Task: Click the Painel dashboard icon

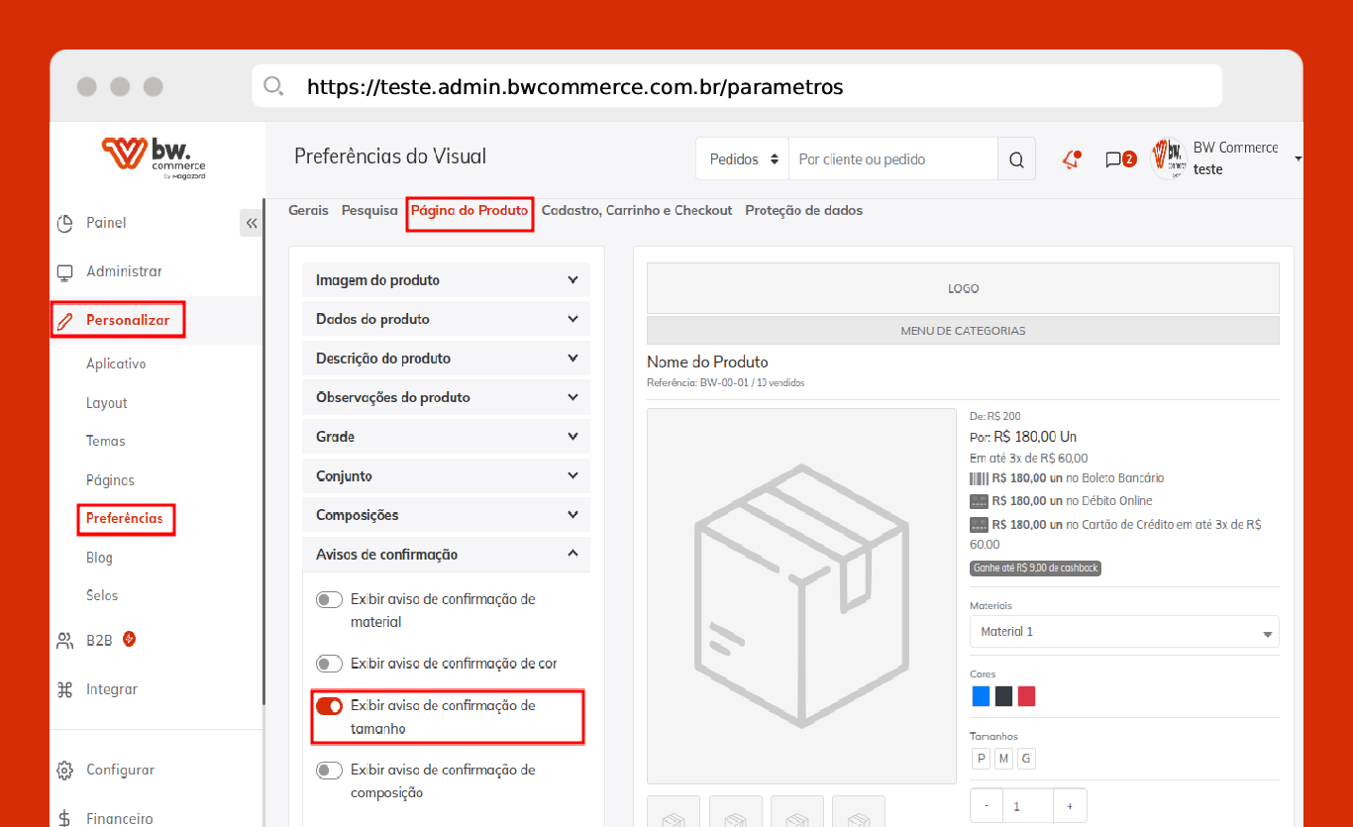Action: (65, 223)
